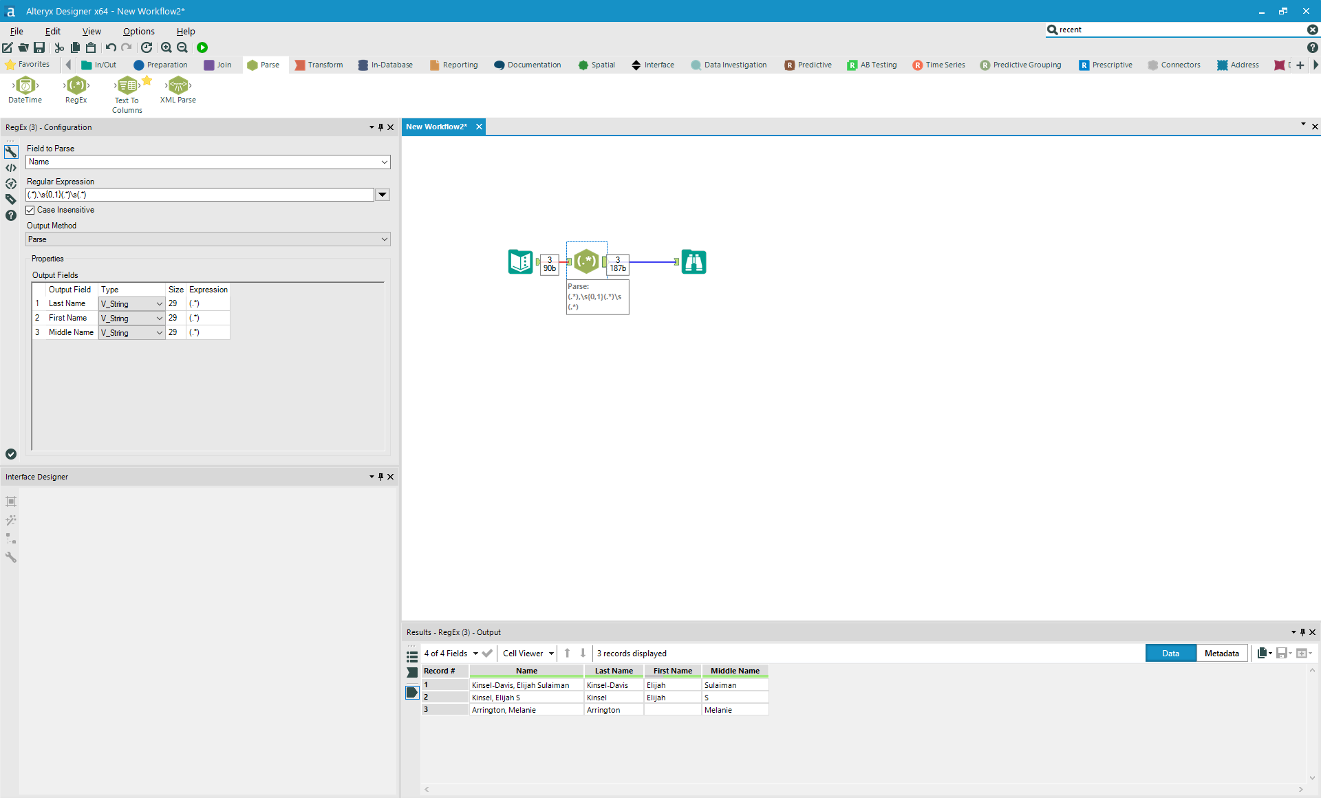Click the Regular Expression input field
This screenshot has height=798, width=1321.
click(x=200, y=195)
